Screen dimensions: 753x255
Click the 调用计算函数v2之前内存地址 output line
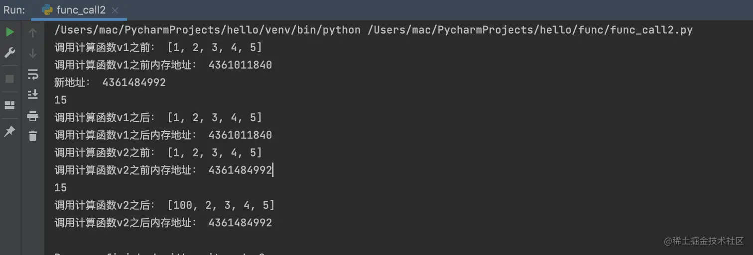click(x=164, y=170)
